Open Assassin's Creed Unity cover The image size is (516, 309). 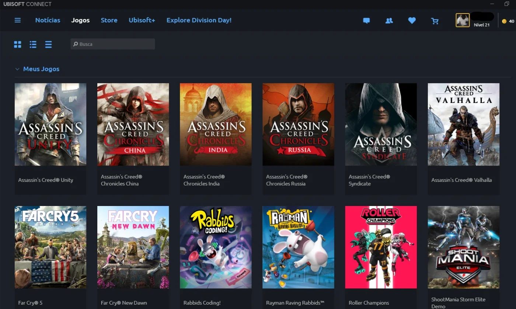point(50,124)
